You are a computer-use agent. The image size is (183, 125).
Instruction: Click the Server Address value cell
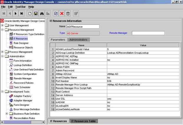(143, 95)
